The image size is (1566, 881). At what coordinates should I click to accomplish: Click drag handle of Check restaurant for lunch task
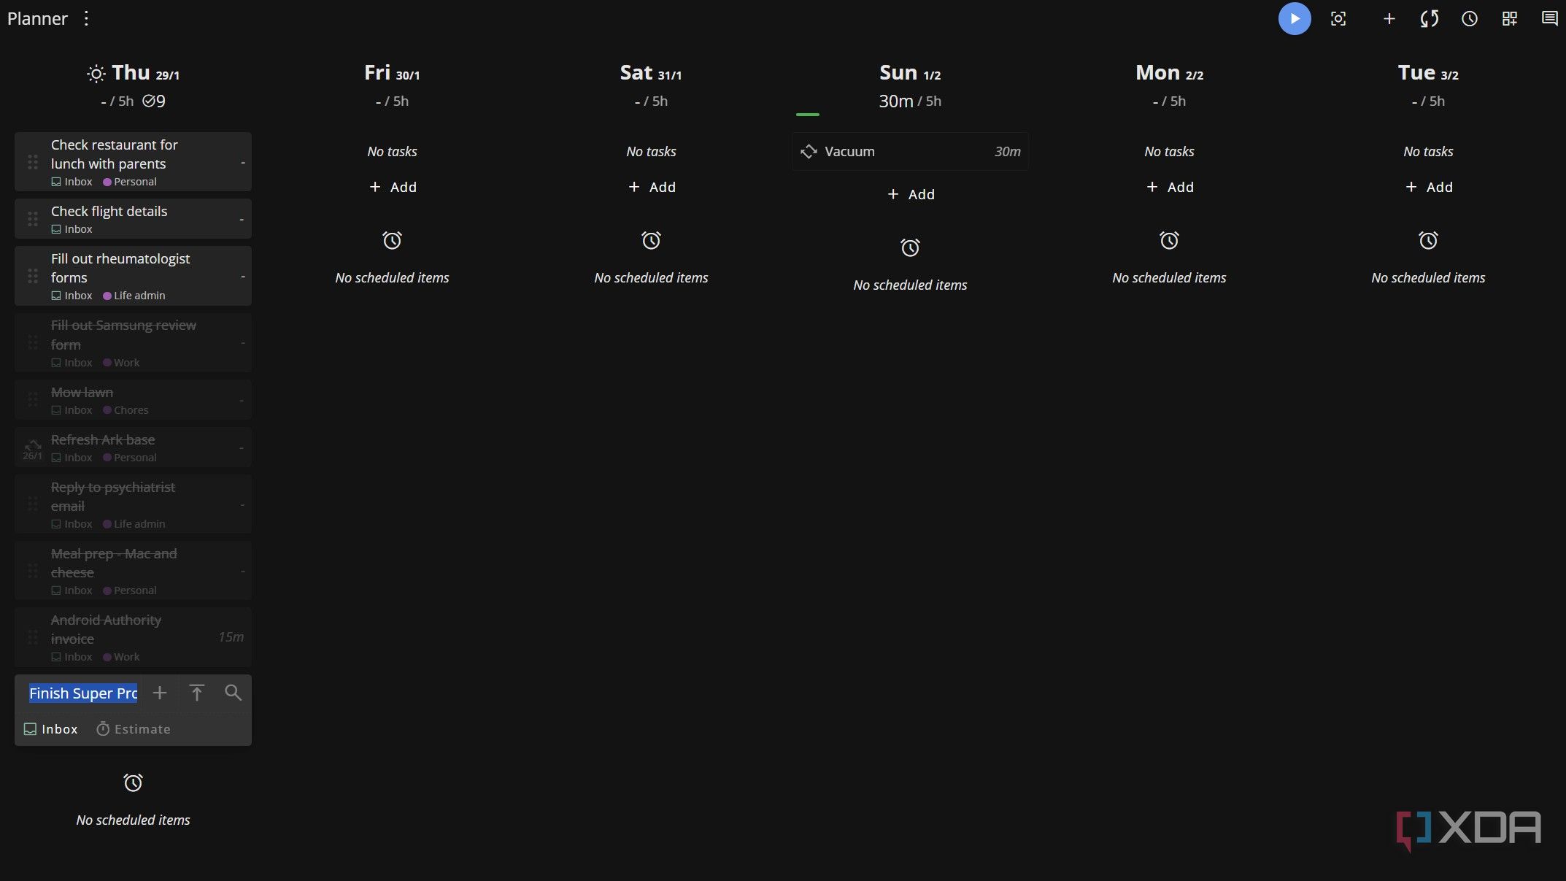coord(33,162)
